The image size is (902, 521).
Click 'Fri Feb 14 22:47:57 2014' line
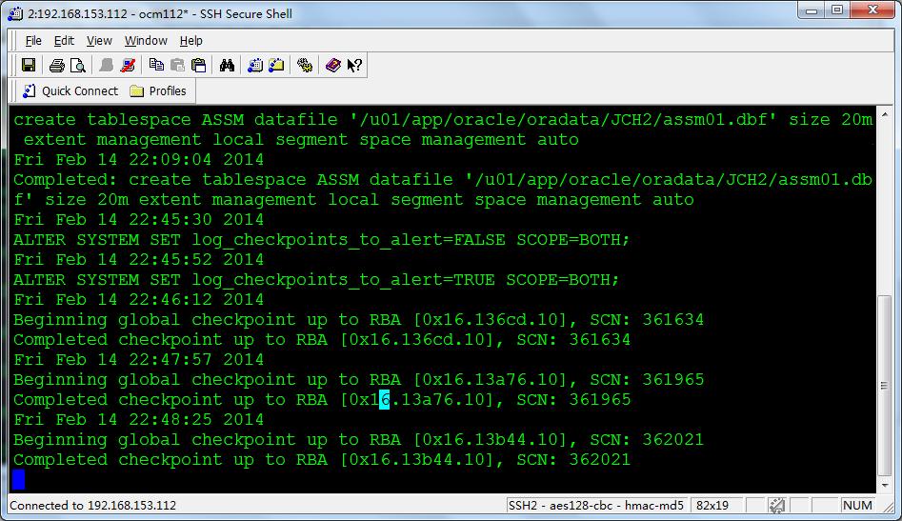(139, 359)
